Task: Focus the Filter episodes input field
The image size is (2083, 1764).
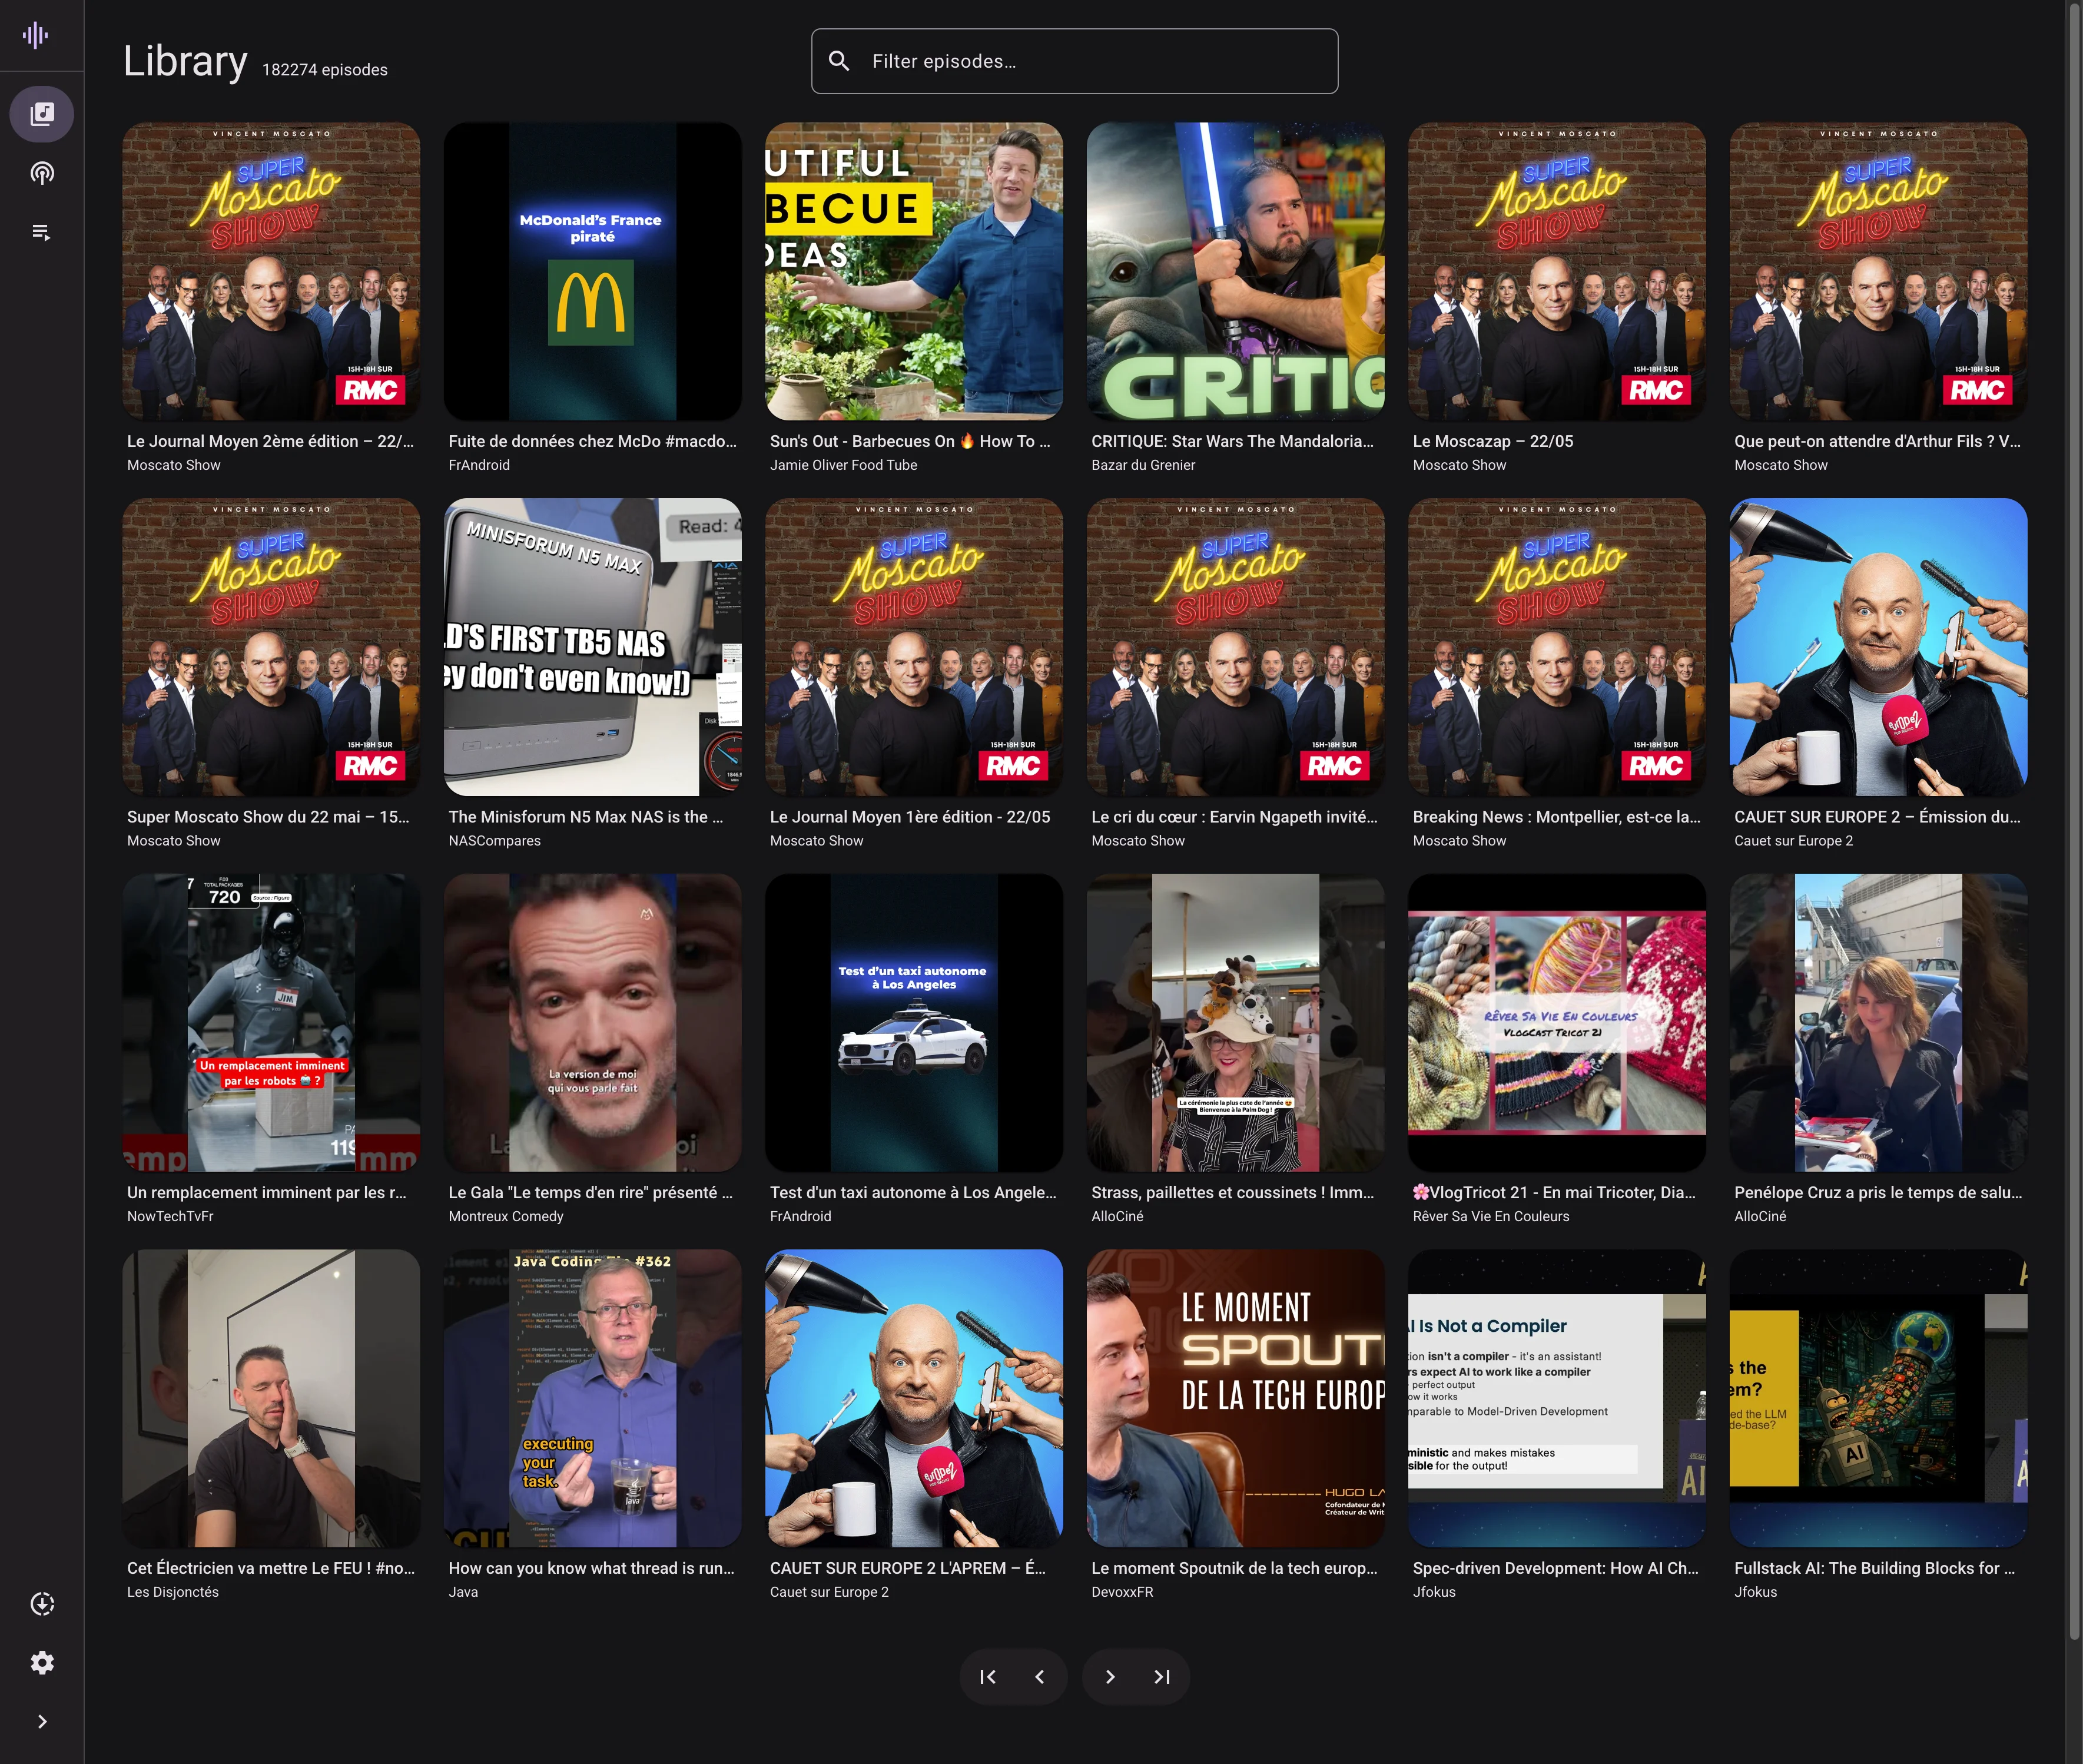Action: coord(1074,61)
